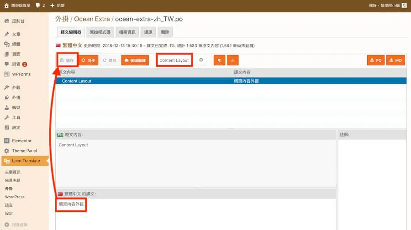Image resolution: width=411 pixels, height=230 pixels.
Task: Switch to the 檔案資訊 tab
Action: 127,32
